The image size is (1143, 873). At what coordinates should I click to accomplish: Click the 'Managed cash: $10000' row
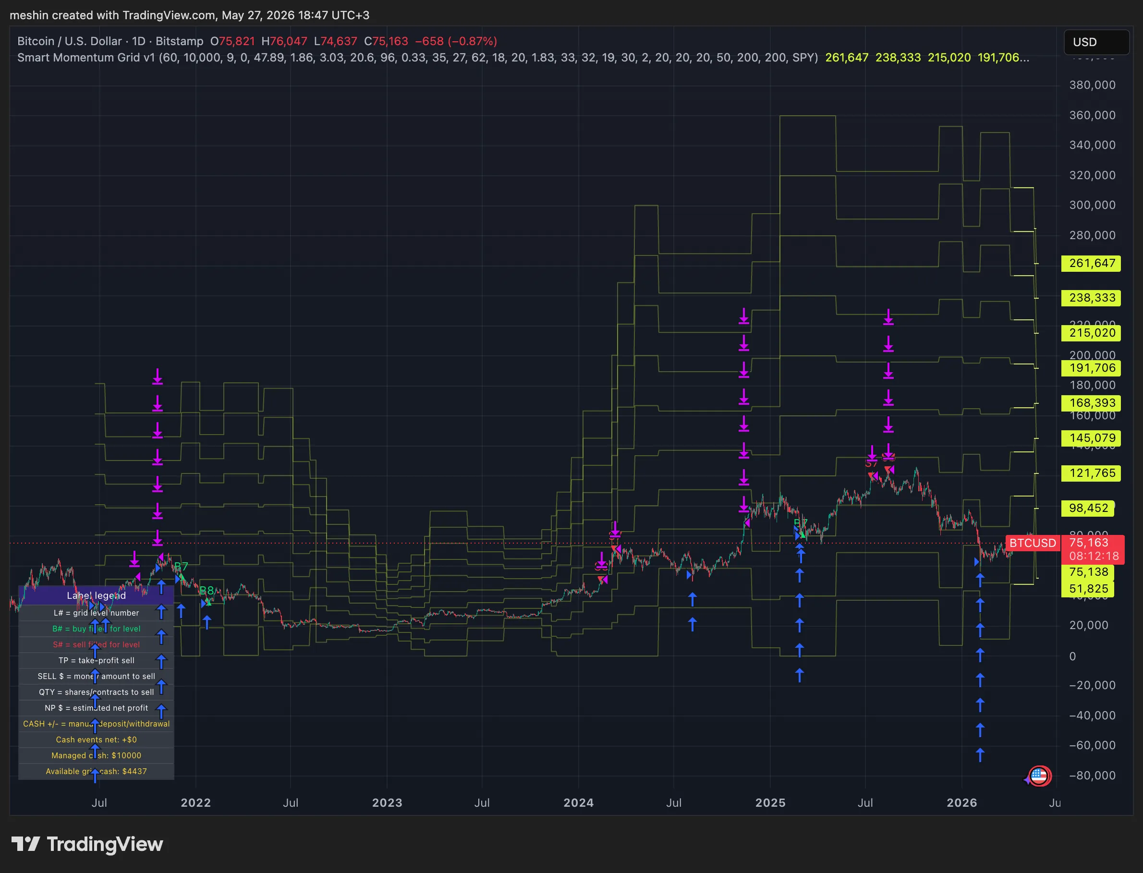tap(96, 755)
